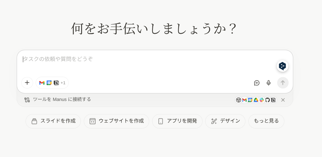The height and width of the screenshot is (157, 322).
Task: Click the plus attachment button
Action: [x=27, y=83]
